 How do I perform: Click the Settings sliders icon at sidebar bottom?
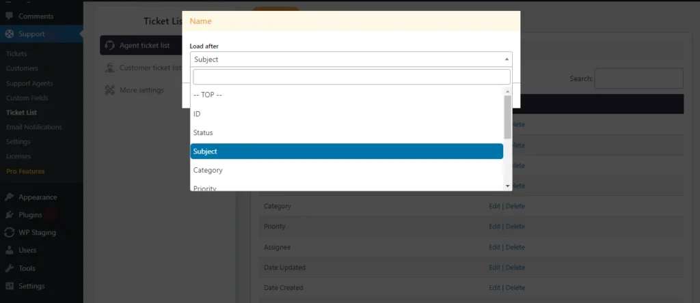click(9, 286)
